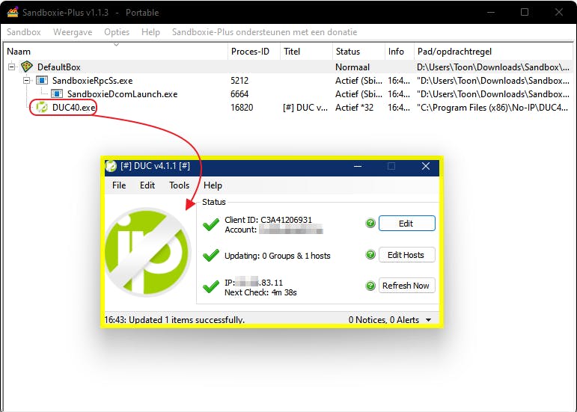Sort by the Info column header
Screen dimensions: 577x412
pos(400,52)
